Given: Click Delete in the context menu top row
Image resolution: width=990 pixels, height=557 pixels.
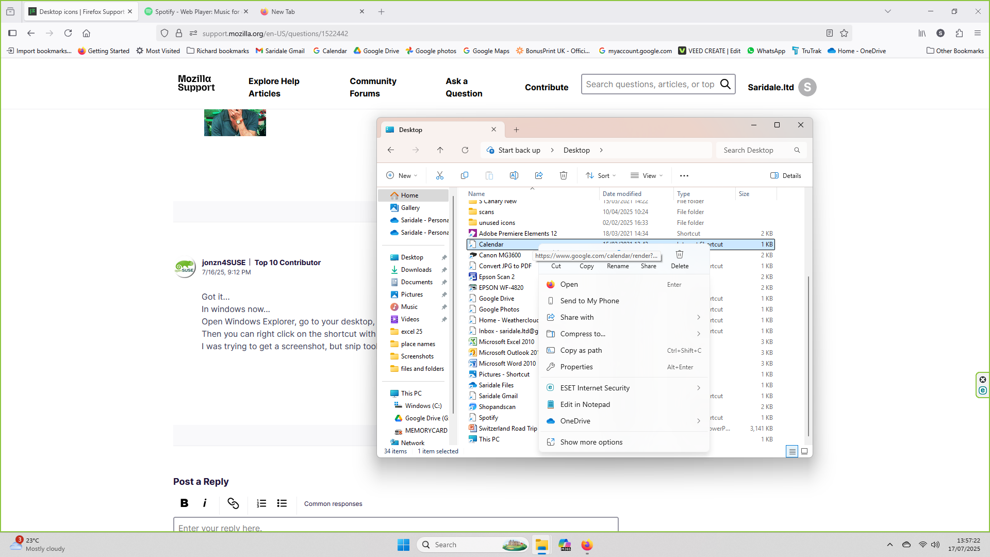Looking at the screenshot, I should [x=680, y=259].
